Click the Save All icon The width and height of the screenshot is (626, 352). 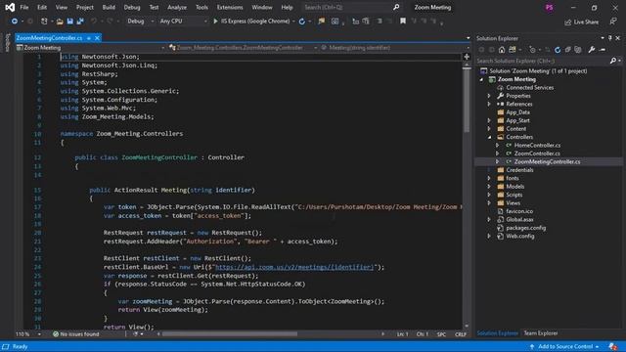click(80, 22)
